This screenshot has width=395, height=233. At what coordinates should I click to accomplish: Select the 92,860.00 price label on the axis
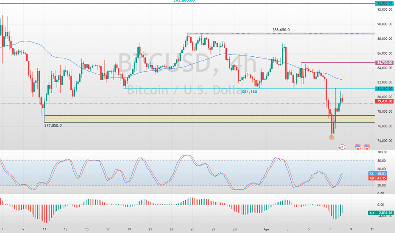pos(384,3)
